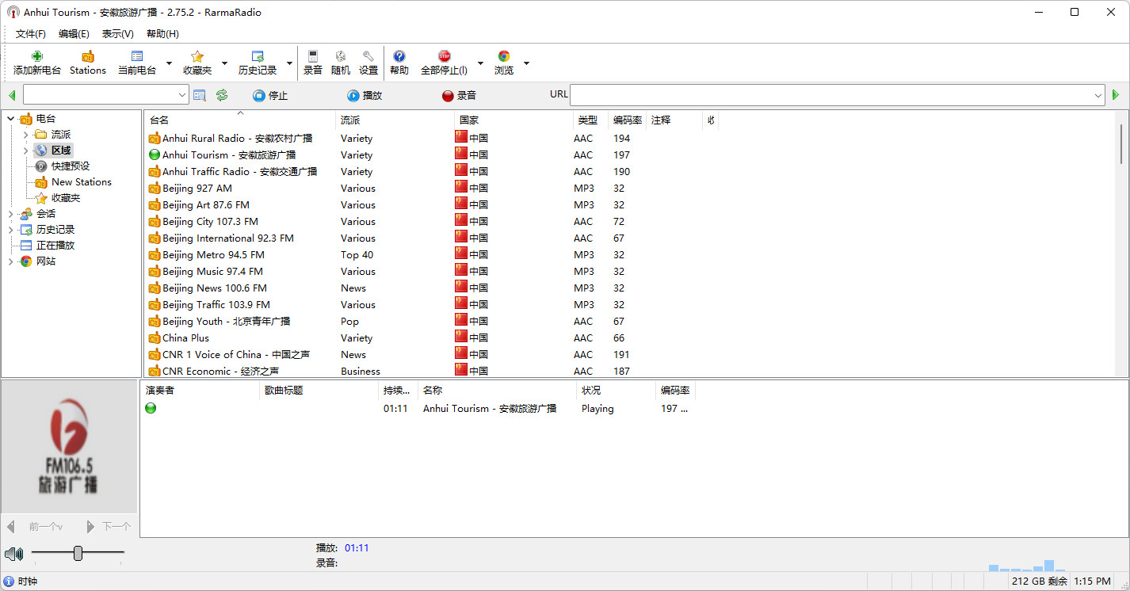Select New Stations in the tree

coord(82,182)
